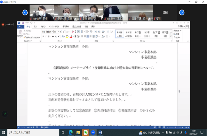Show previous Zoom participants with left arrow
The width and height of the screenshot is (207, 136).
pos(25,12)
